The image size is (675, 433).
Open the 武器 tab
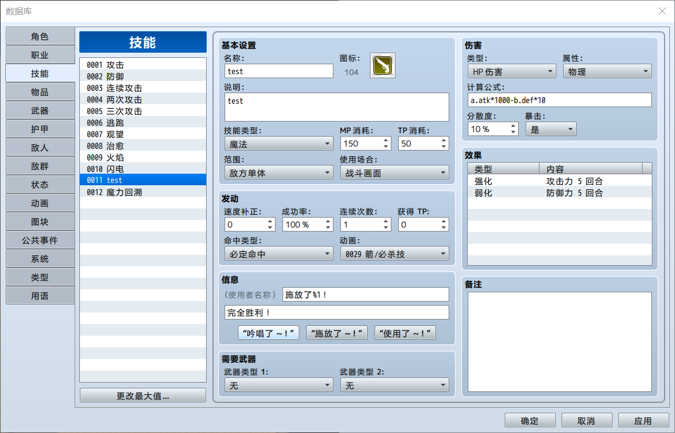(40, 111)
